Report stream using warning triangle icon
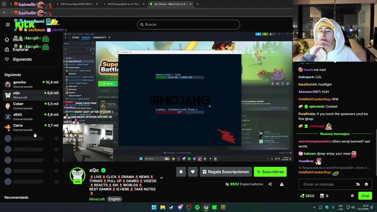Image resolution: width=377 pixels, height=212 pixels. click(x=282, y=184)
